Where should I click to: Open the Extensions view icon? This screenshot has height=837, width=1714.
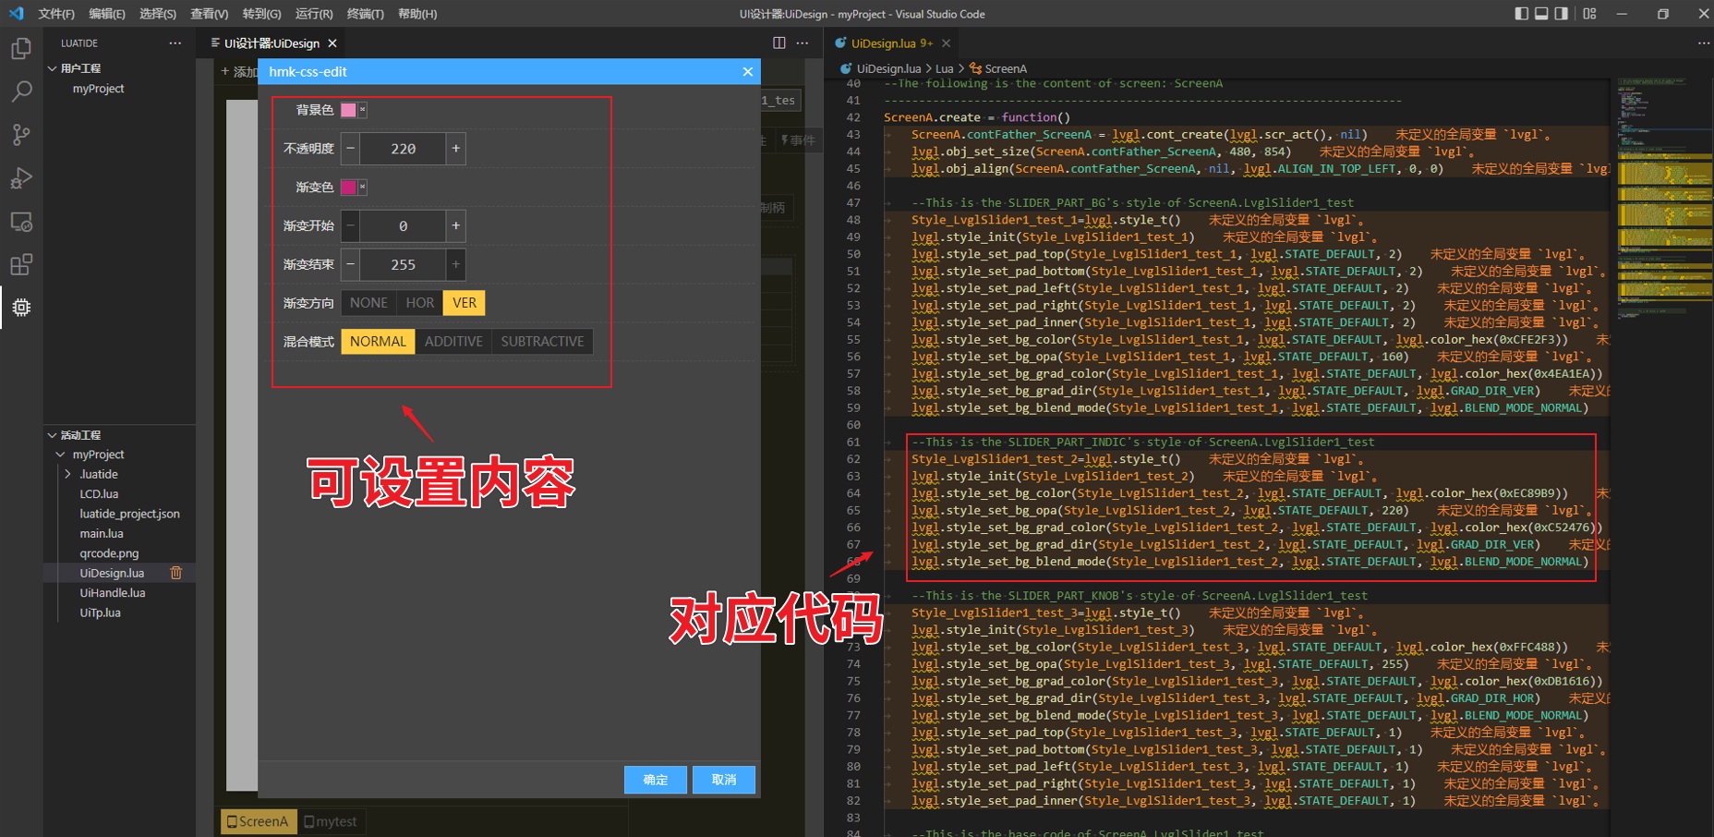tap(21, 265)
